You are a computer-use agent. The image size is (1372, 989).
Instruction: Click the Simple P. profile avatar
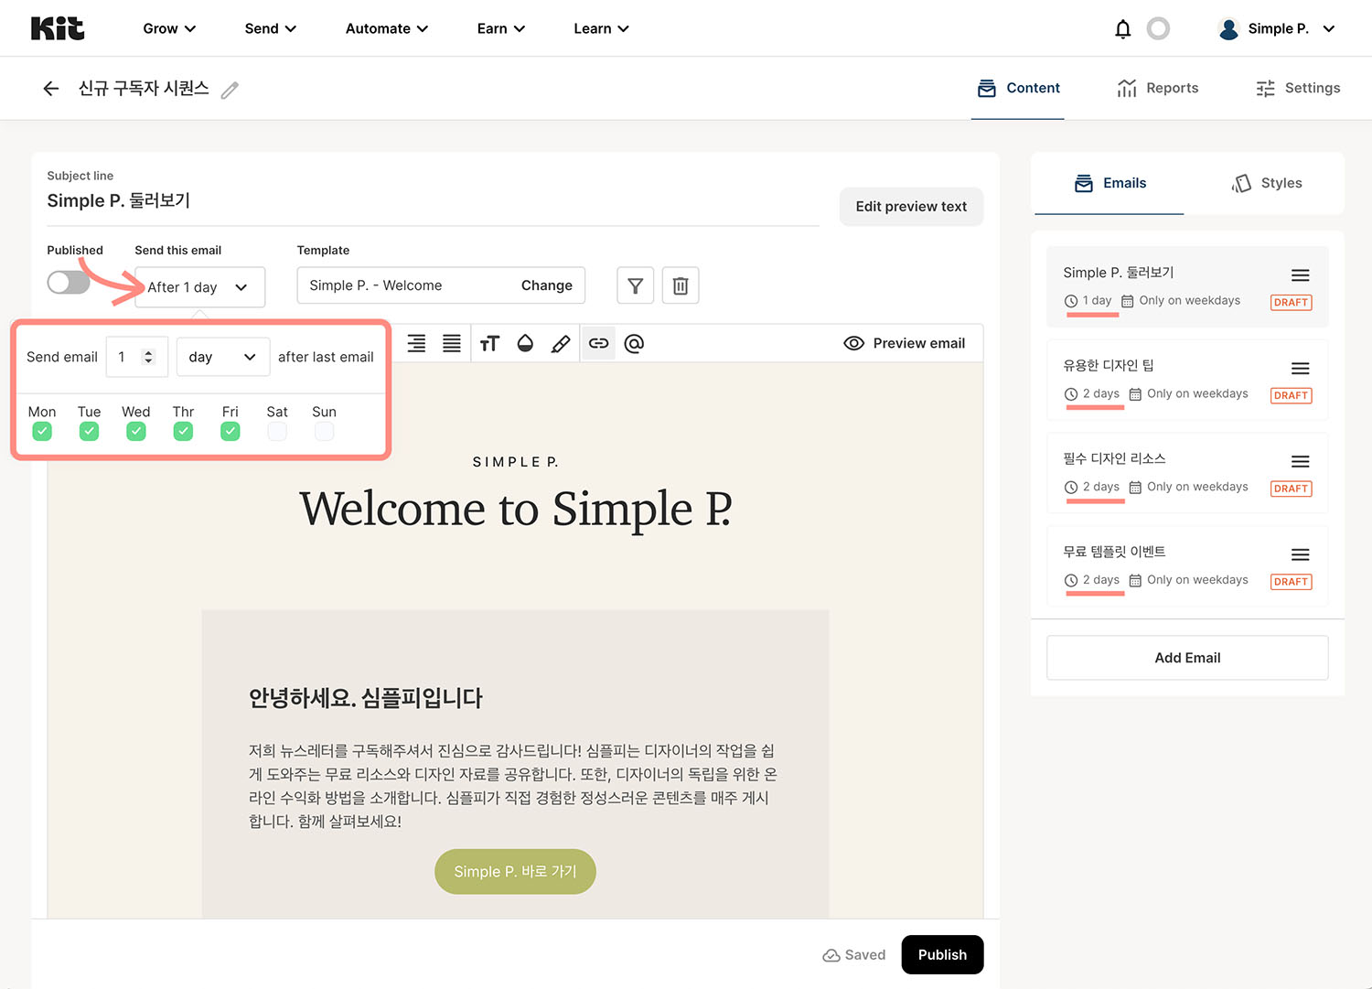(1228, 29)
